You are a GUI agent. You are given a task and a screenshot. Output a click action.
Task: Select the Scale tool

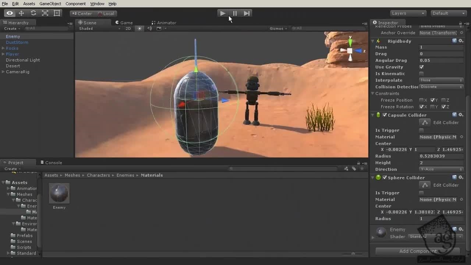point(45,13)
